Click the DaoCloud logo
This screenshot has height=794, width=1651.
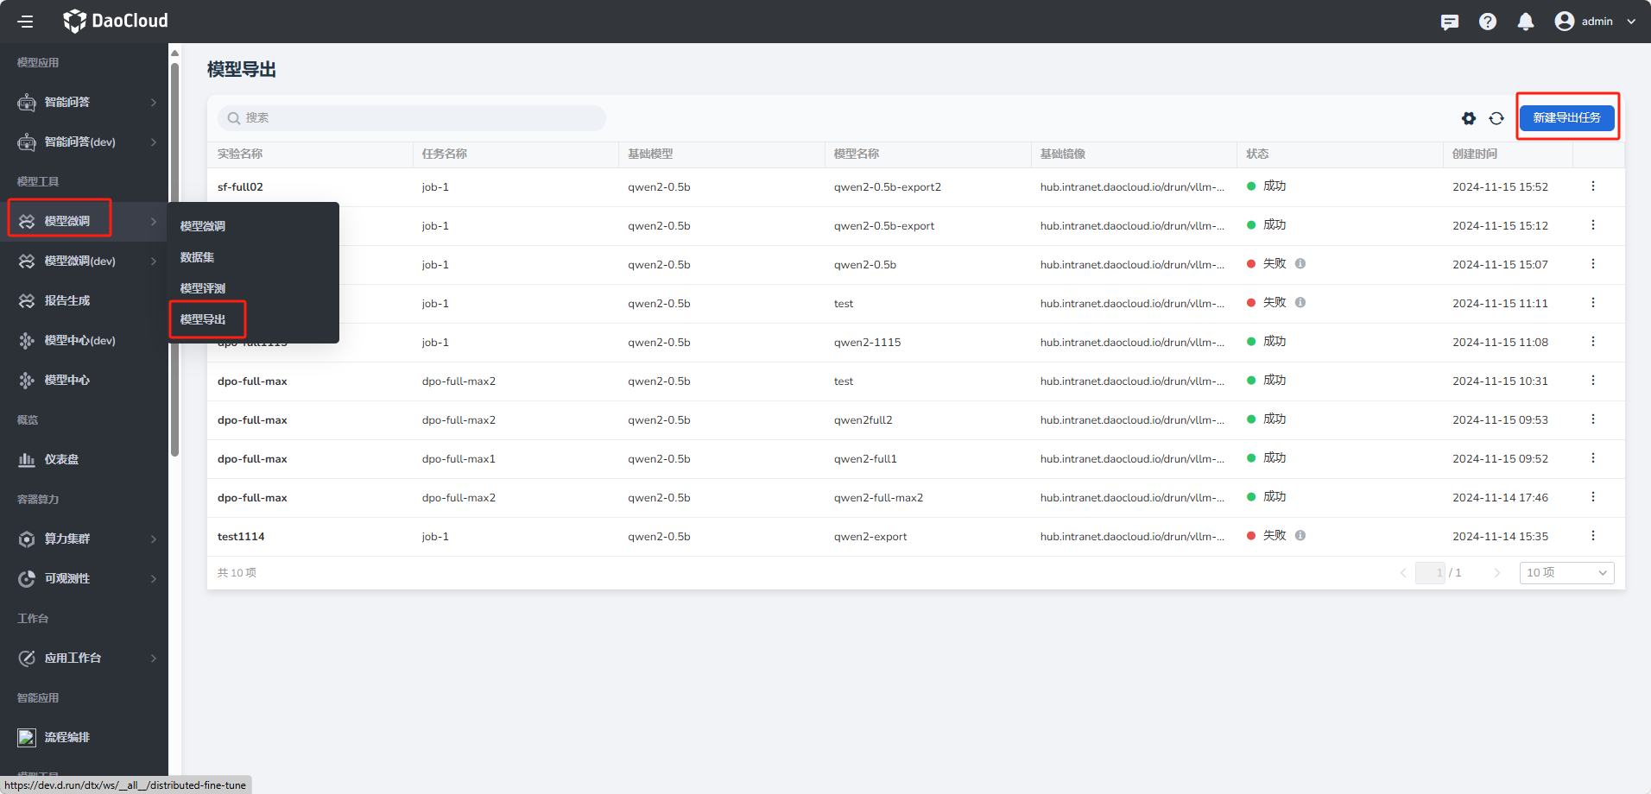[x=116, y=21]
